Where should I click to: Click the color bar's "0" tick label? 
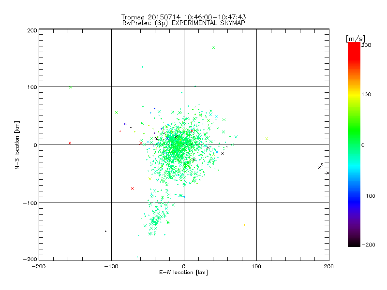[x=363, y=145]
